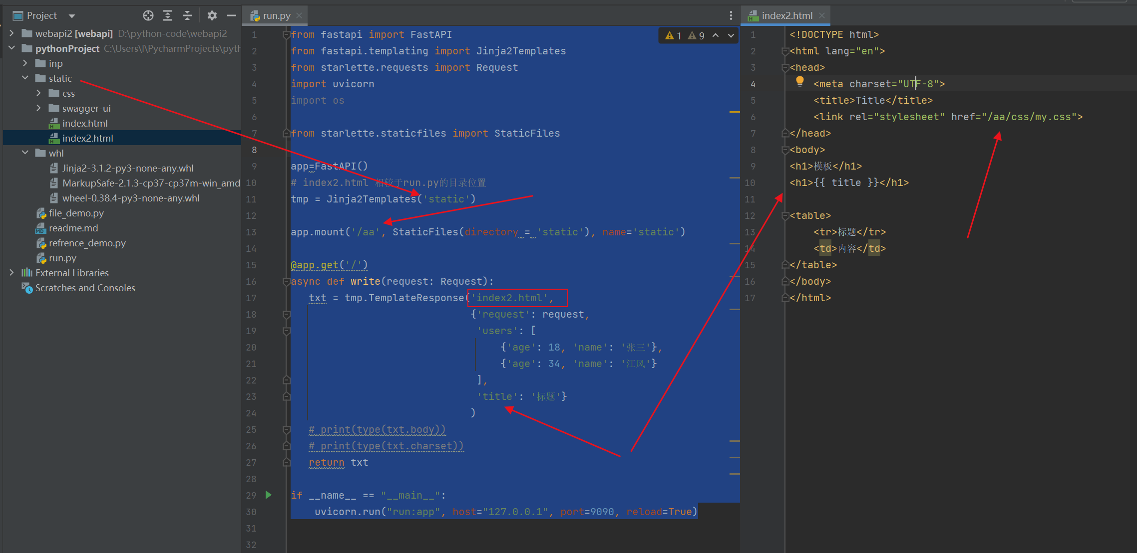
Task: Toggle fold marker beside html tag line
Action: click(785, 51)
